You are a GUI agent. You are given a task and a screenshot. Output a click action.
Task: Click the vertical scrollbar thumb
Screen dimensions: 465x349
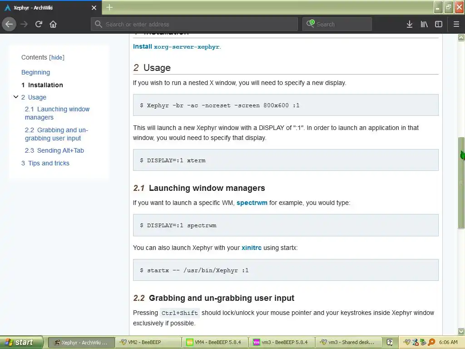461,183
